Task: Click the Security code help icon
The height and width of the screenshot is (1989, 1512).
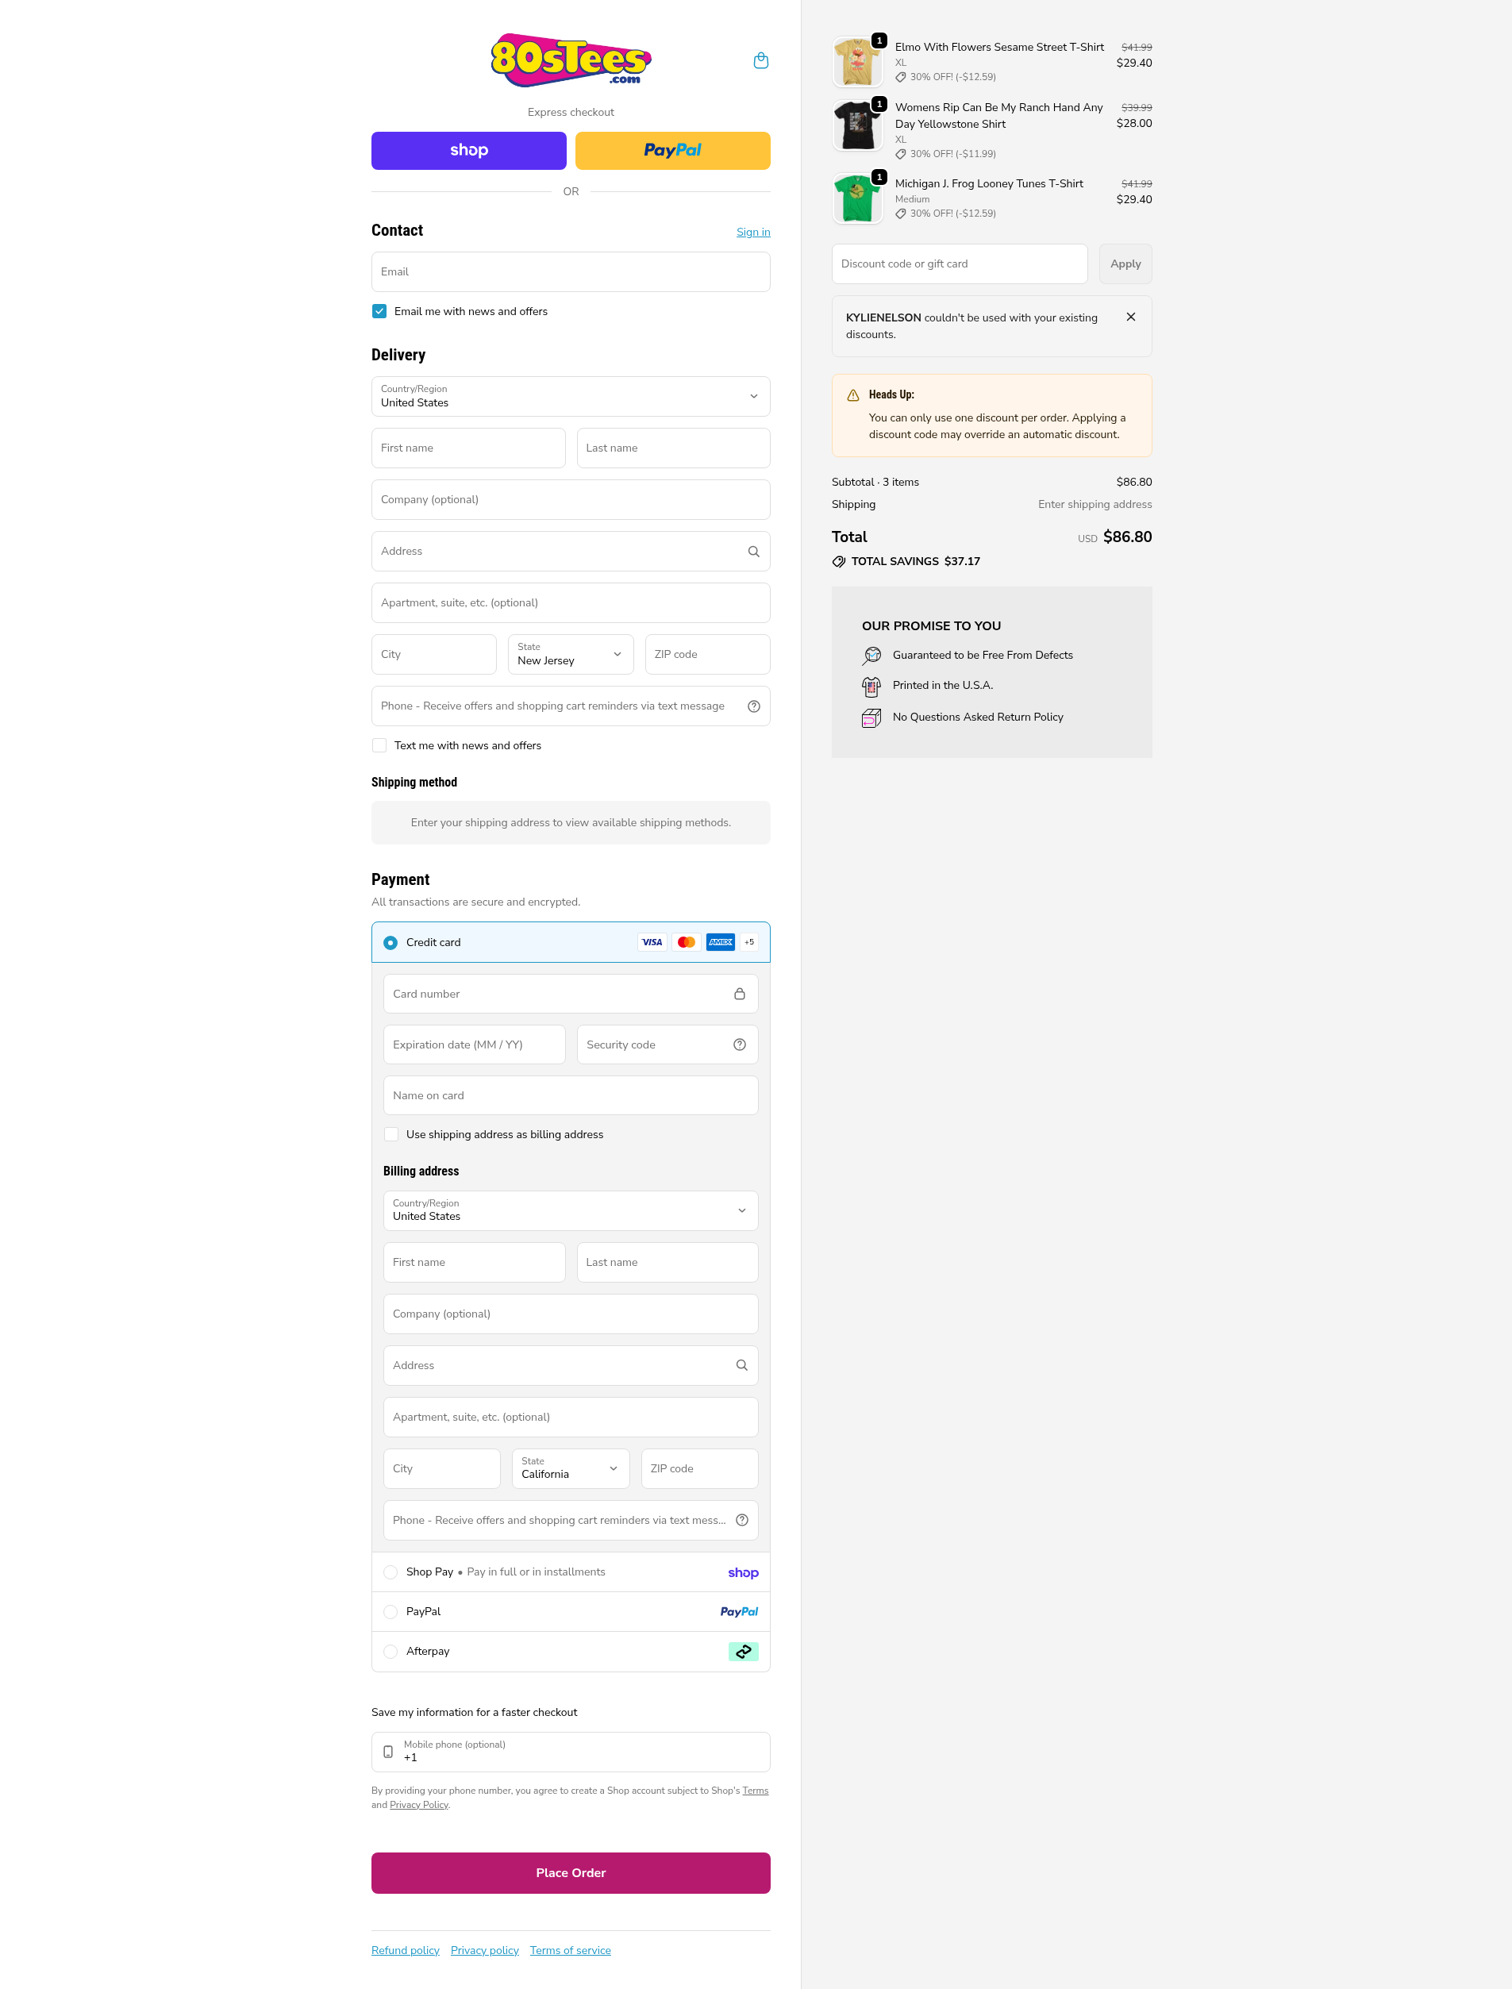Action: [739, 1045]
